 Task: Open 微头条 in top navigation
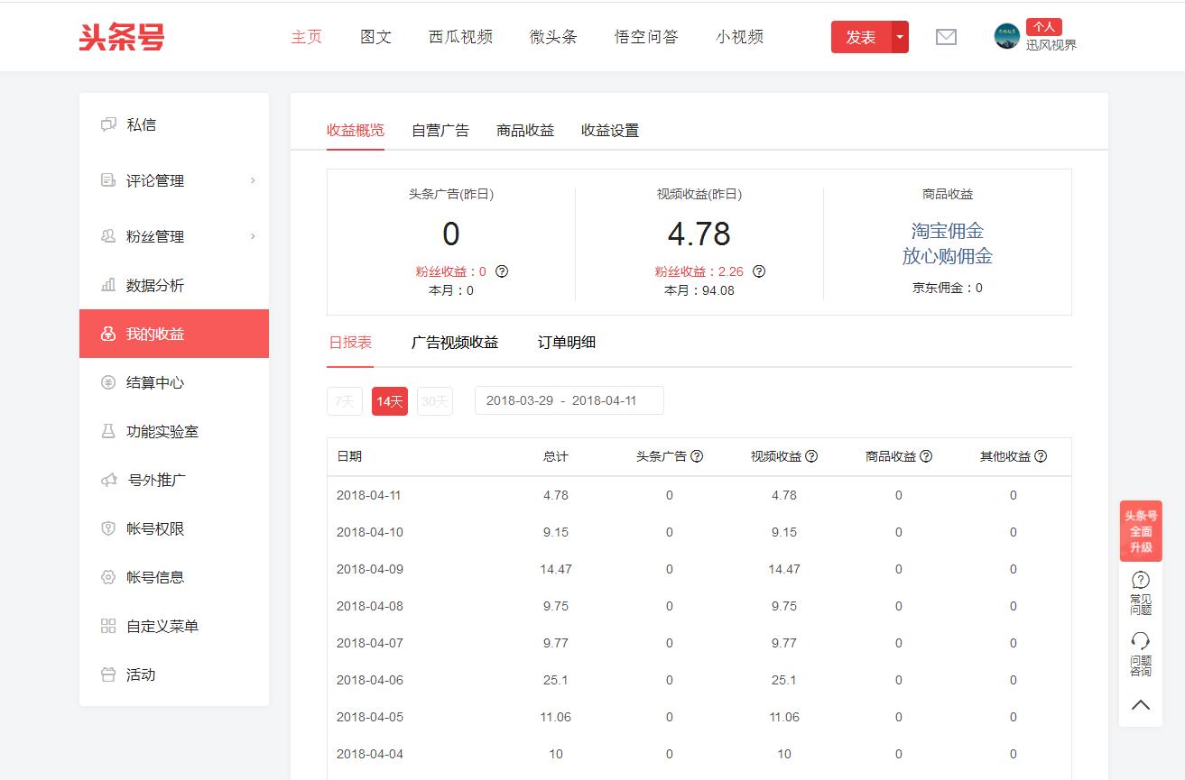point(553,37)
